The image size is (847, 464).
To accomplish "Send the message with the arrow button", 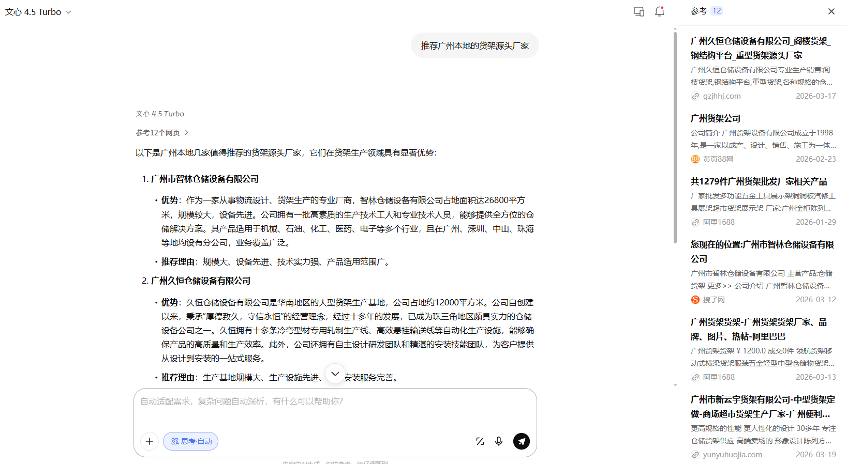I will [x=522, y=441].
